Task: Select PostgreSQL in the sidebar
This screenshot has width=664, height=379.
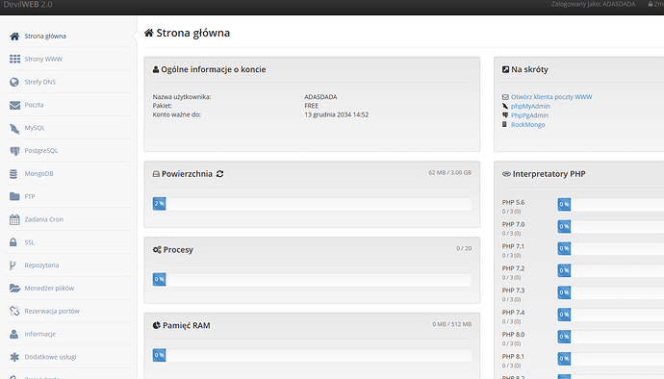Action: click(x=67, y=151)
